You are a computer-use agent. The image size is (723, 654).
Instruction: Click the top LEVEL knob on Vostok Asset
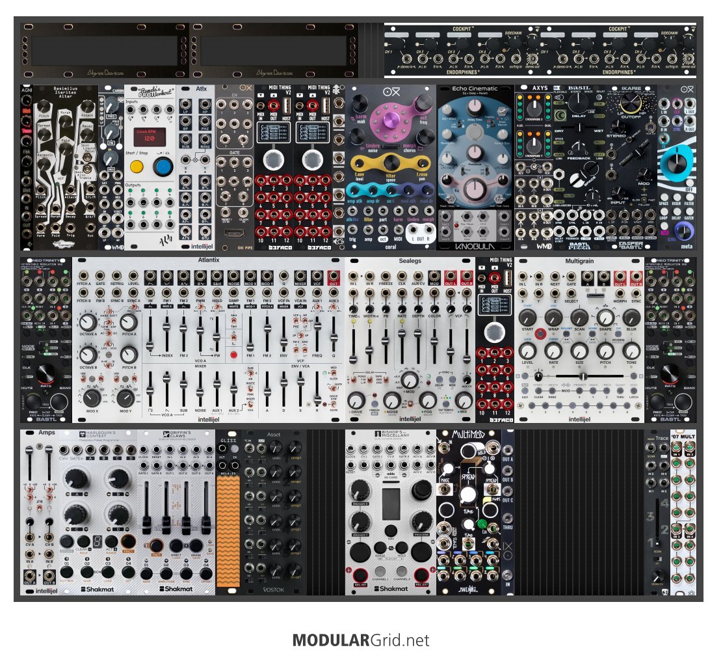point(276,446)
